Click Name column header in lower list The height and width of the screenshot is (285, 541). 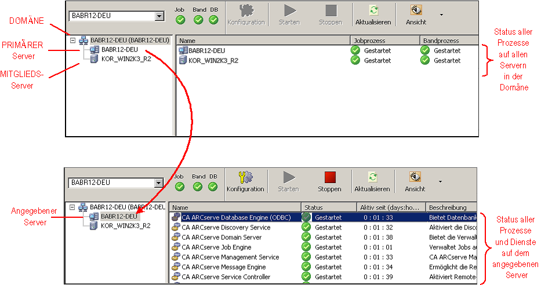235,207
